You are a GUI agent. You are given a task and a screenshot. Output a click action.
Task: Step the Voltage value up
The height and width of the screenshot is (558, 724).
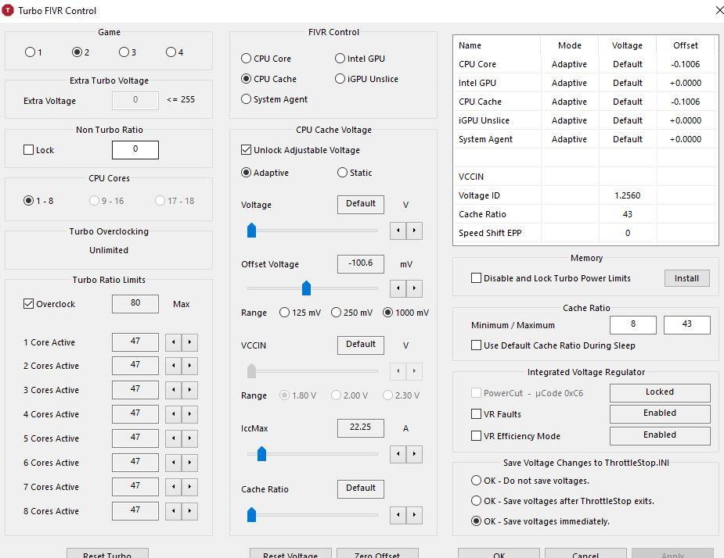pos(414,231)
